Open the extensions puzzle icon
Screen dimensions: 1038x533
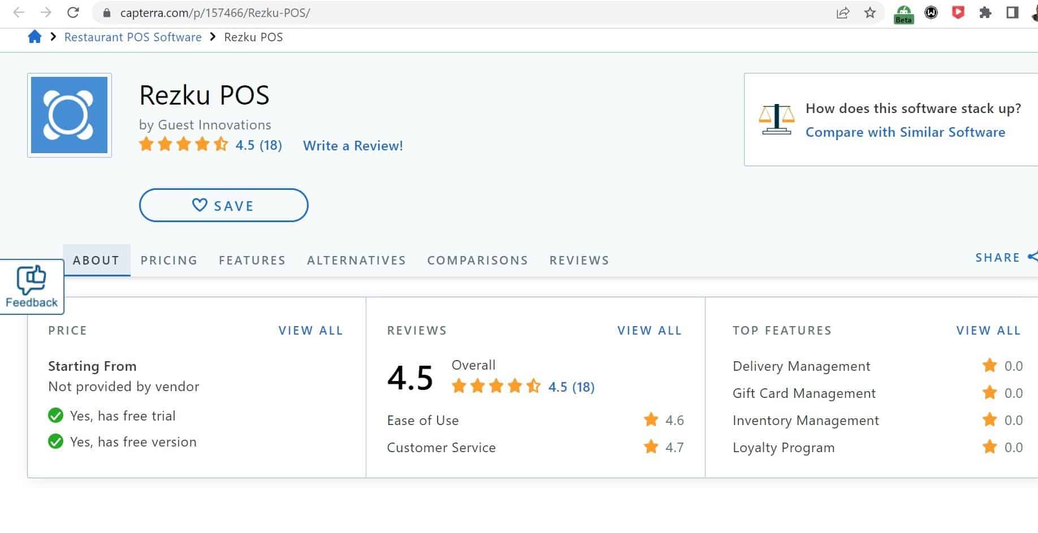coord(985,12)
